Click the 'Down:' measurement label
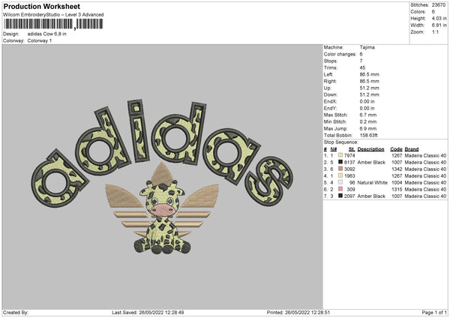 tap(331, 94)
